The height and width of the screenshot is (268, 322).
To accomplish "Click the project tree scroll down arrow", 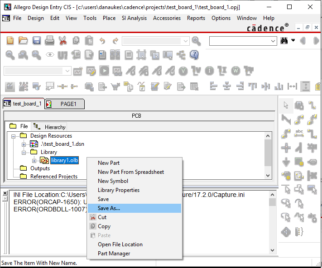I will (x=268, y=176).
